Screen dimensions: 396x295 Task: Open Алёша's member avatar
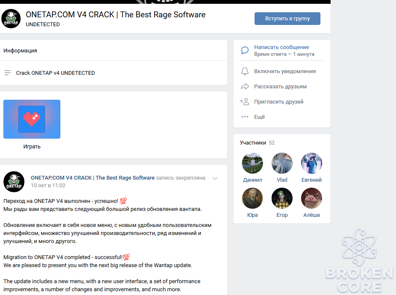pyautogui.click(x=312, y=198)
